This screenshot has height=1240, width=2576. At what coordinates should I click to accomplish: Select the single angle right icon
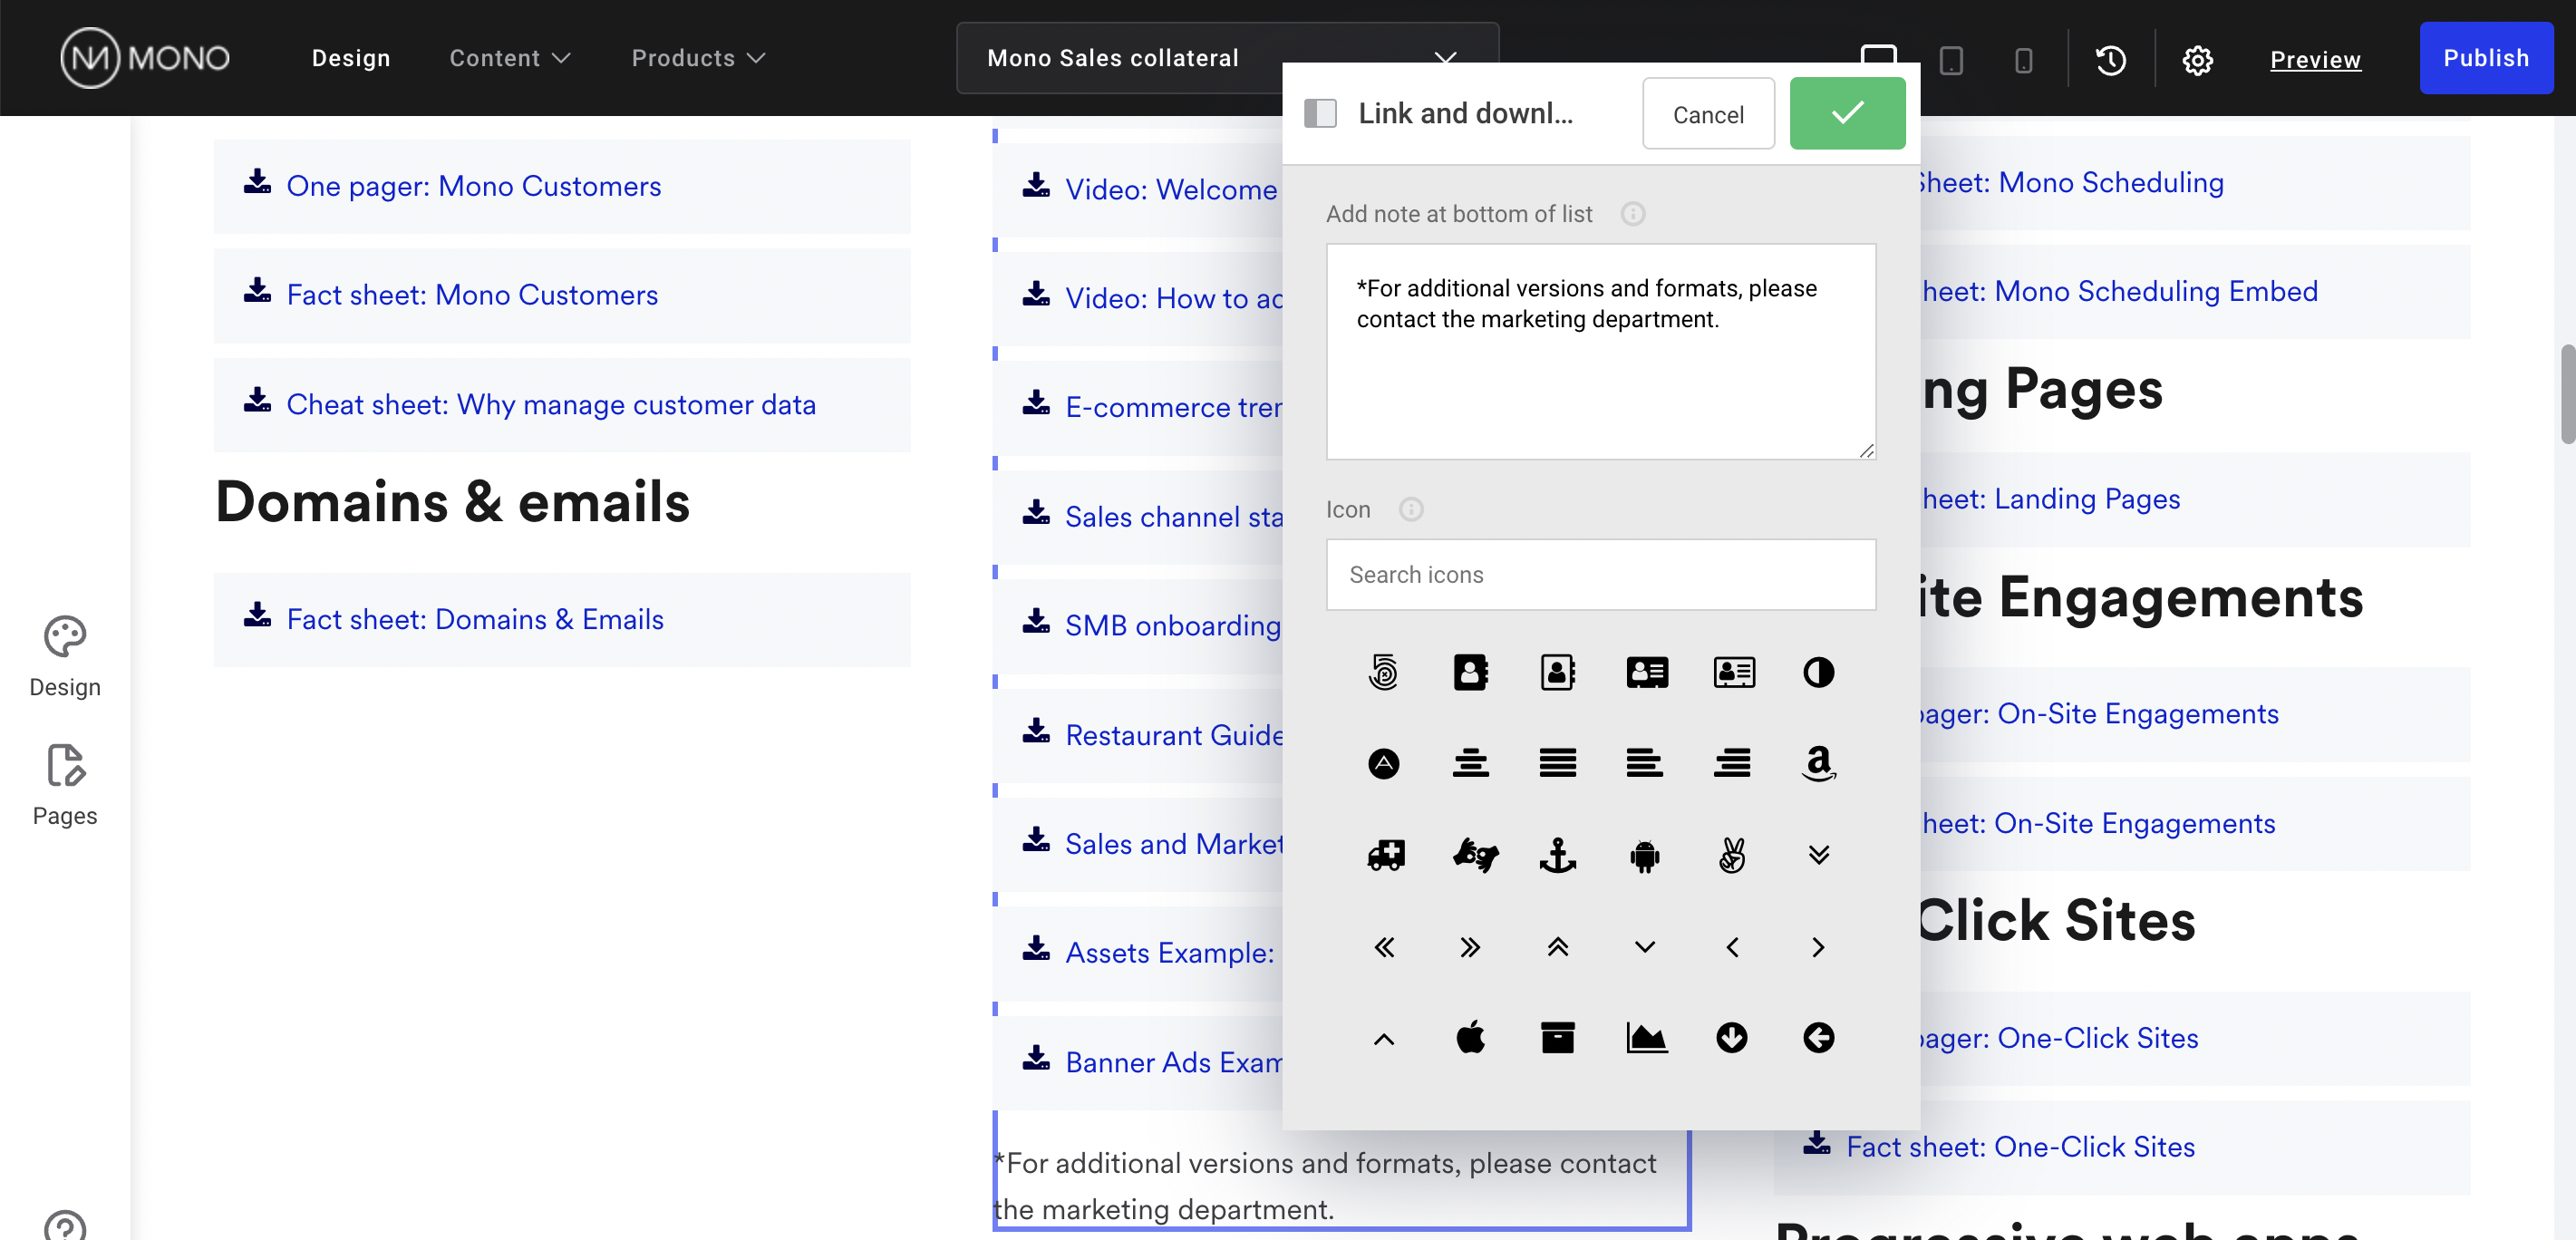pyautogui.click(x=1818, y=947)
